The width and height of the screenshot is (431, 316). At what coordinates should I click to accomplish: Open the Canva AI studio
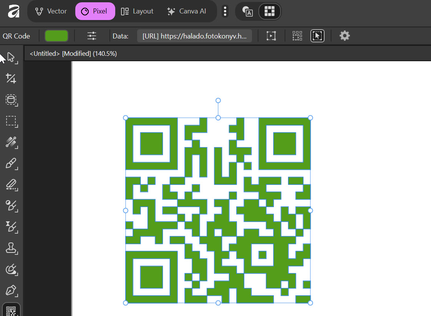coord(187,11)
